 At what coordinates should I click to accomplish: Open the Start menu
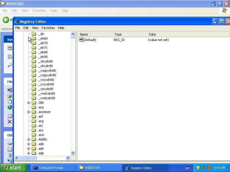[x=14, y=168]
